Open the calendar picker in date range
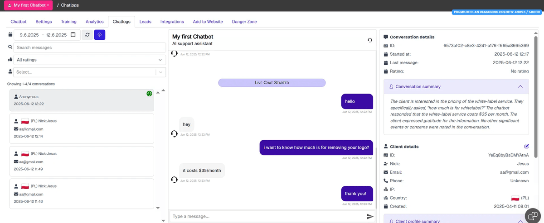This screenshot has width=544, height=223. click(73, 35)
